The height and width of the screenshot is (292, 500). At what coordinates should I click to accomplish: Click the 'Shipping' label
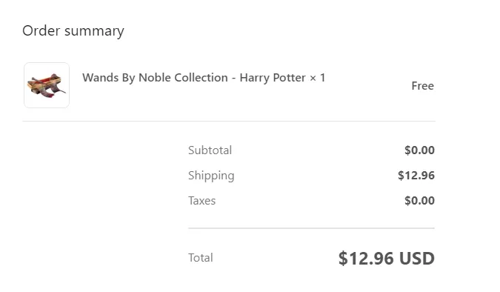click(211, 176)
